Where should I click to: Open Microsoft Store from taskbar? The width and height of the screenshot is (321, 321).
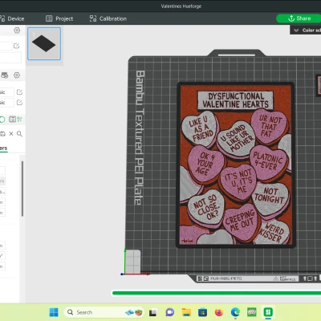202,312
